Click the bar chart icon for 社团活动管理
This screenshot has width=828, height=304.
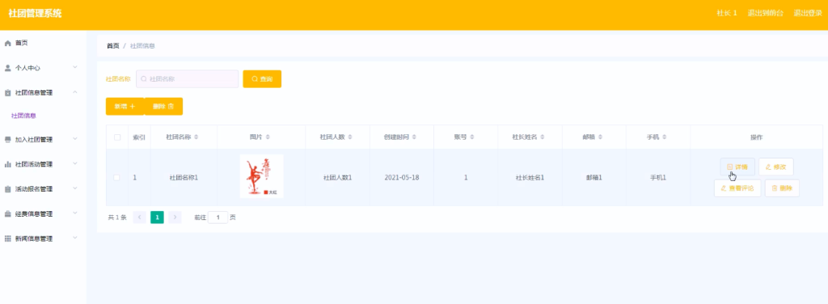pyautogui.click(x=8, y=164)
